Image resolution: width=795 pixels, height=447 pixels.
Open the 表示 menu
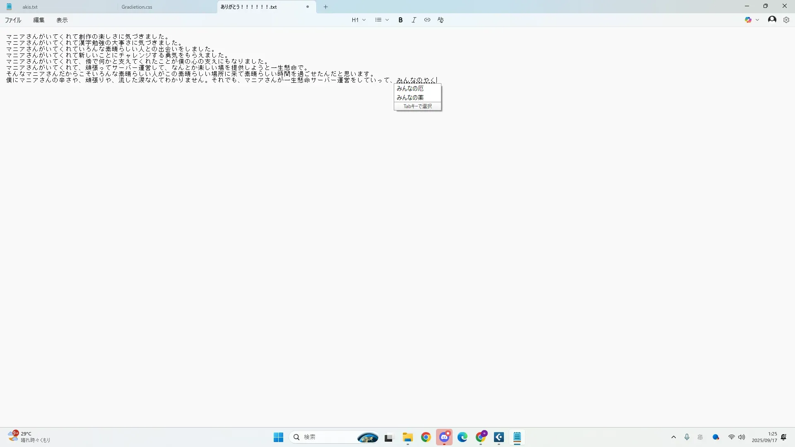click(x=62, y=20)
